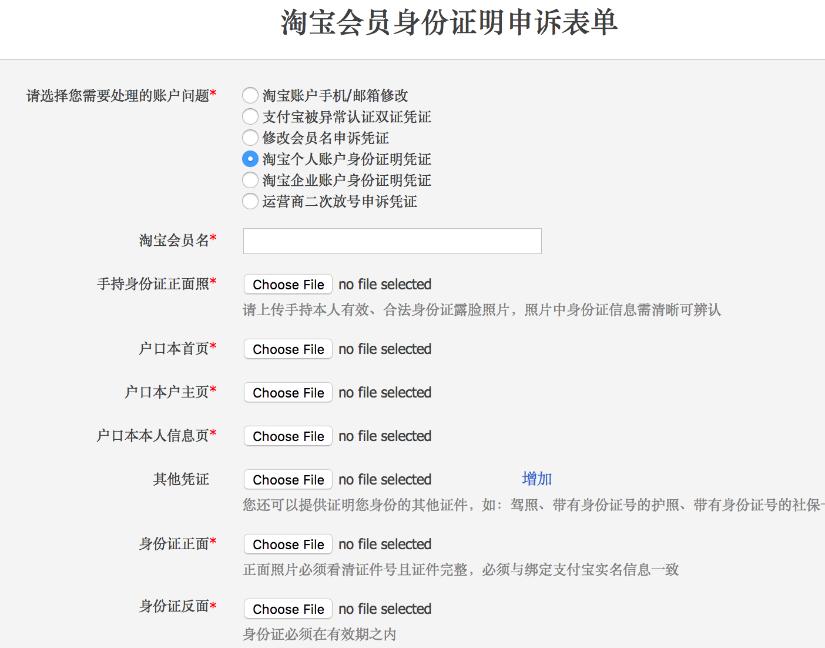Screen dimensions: 825x648
Task: Select a file for 身份证正面
Action: 287,544
